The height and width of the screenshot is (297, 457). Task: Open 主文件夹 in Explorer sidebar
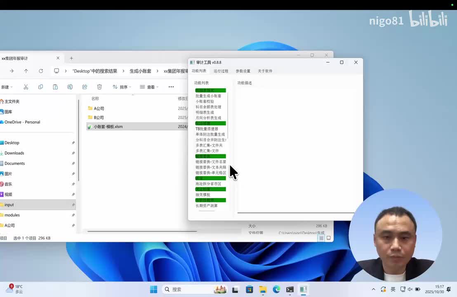(9, 101)
